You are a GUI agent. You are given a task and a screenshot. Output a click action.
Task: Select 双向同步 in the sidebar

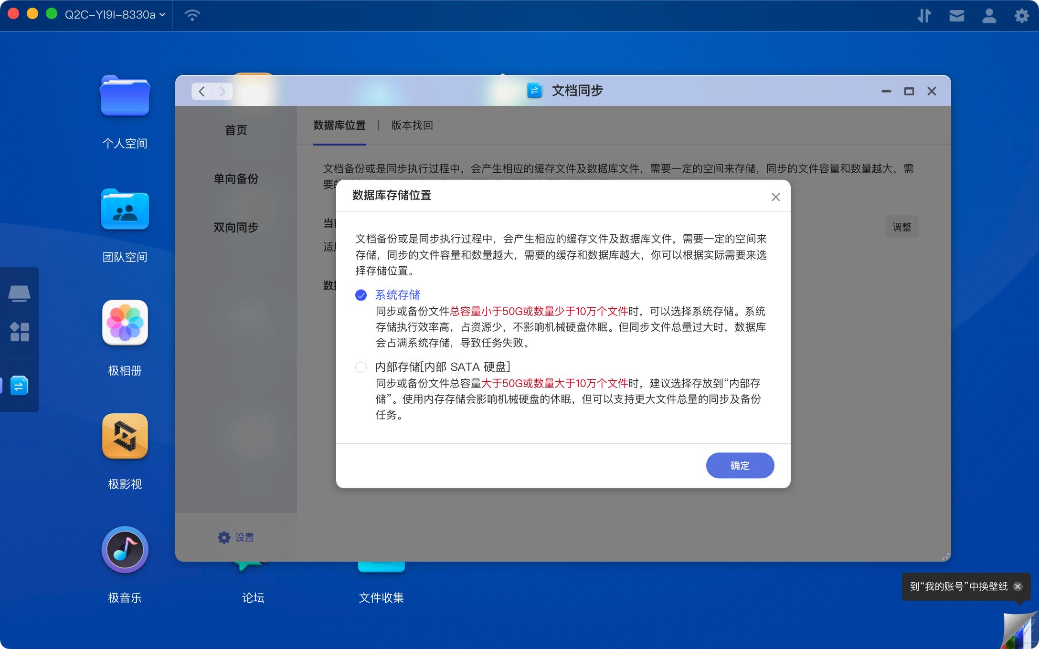(x=235, y=227)
